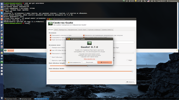Viewport: 179px width, 100px height.
Task: Open the '(primary)' monitor dropdown
Action: point(124,52)
